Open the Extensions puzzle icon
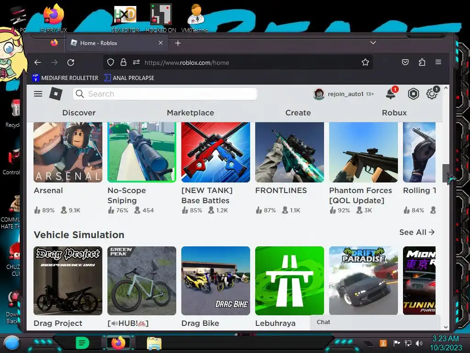470x353 pixels. [422, 62]
